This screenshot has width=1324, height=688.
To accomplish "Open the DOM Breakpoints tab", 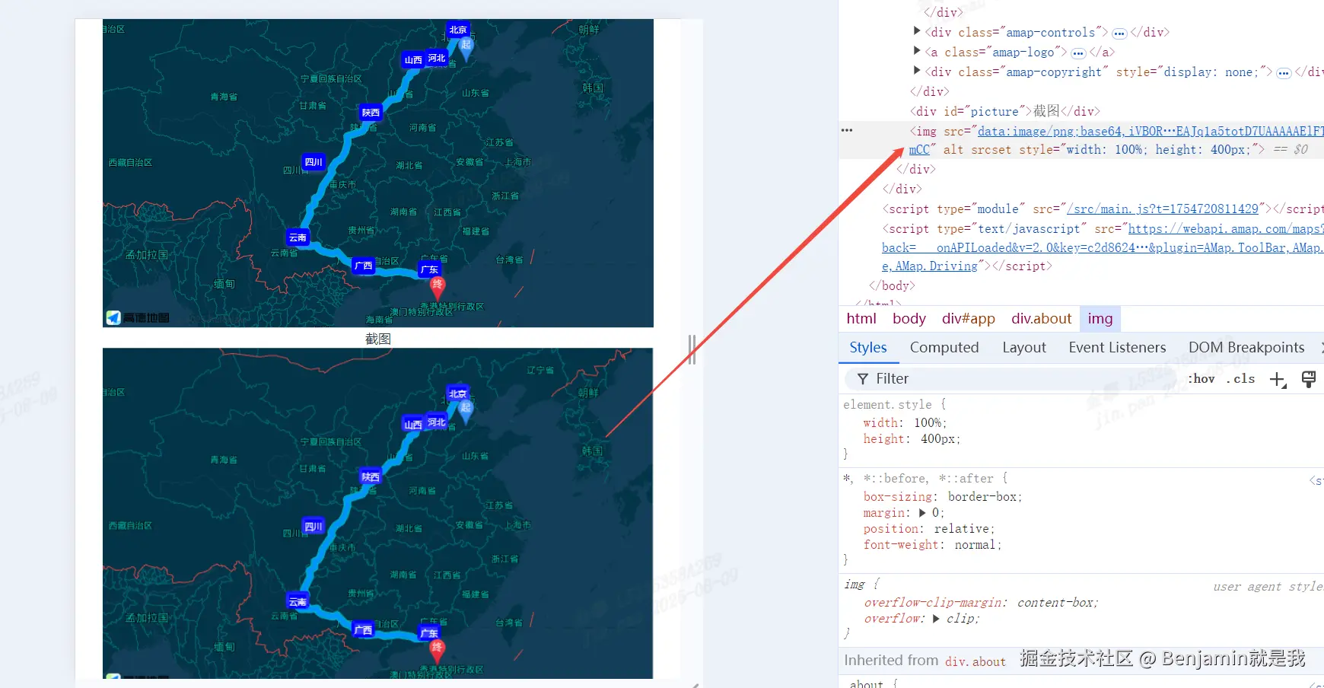I will 1246,348.
